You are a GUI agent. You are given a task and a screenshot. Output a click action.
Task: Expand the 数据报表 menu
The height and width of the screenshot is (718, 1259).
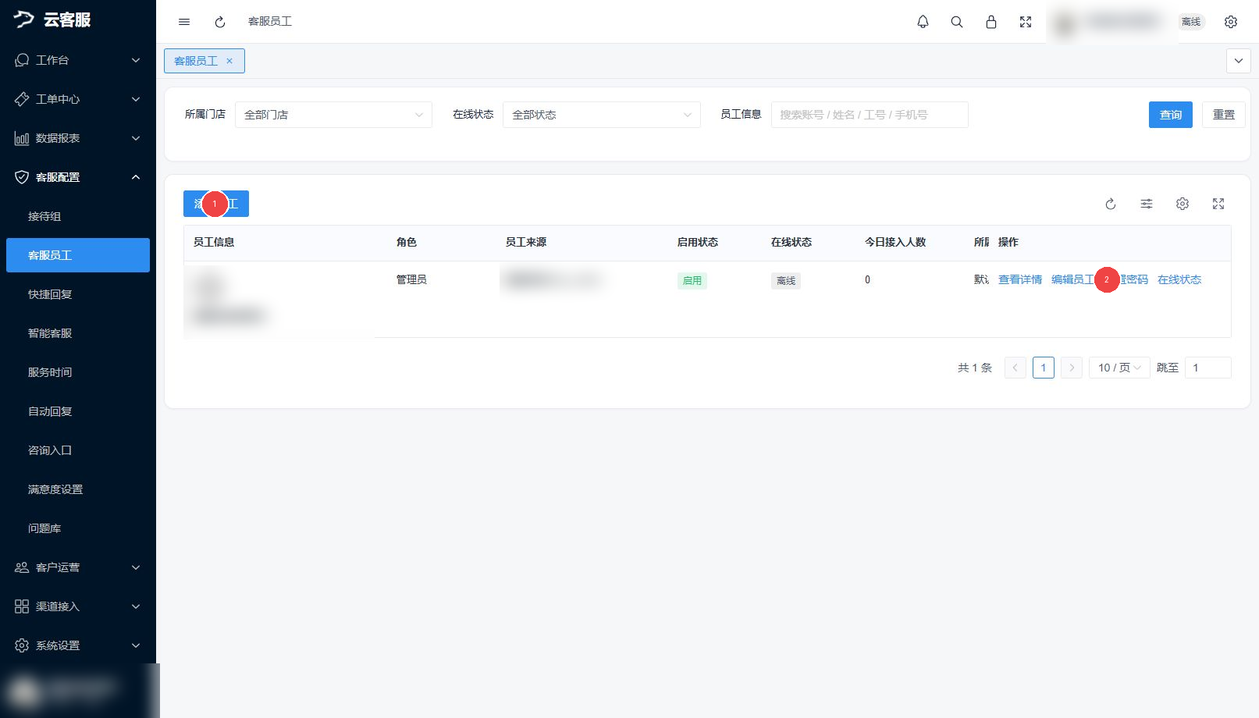pyautogui.click(x=78, y=138)
